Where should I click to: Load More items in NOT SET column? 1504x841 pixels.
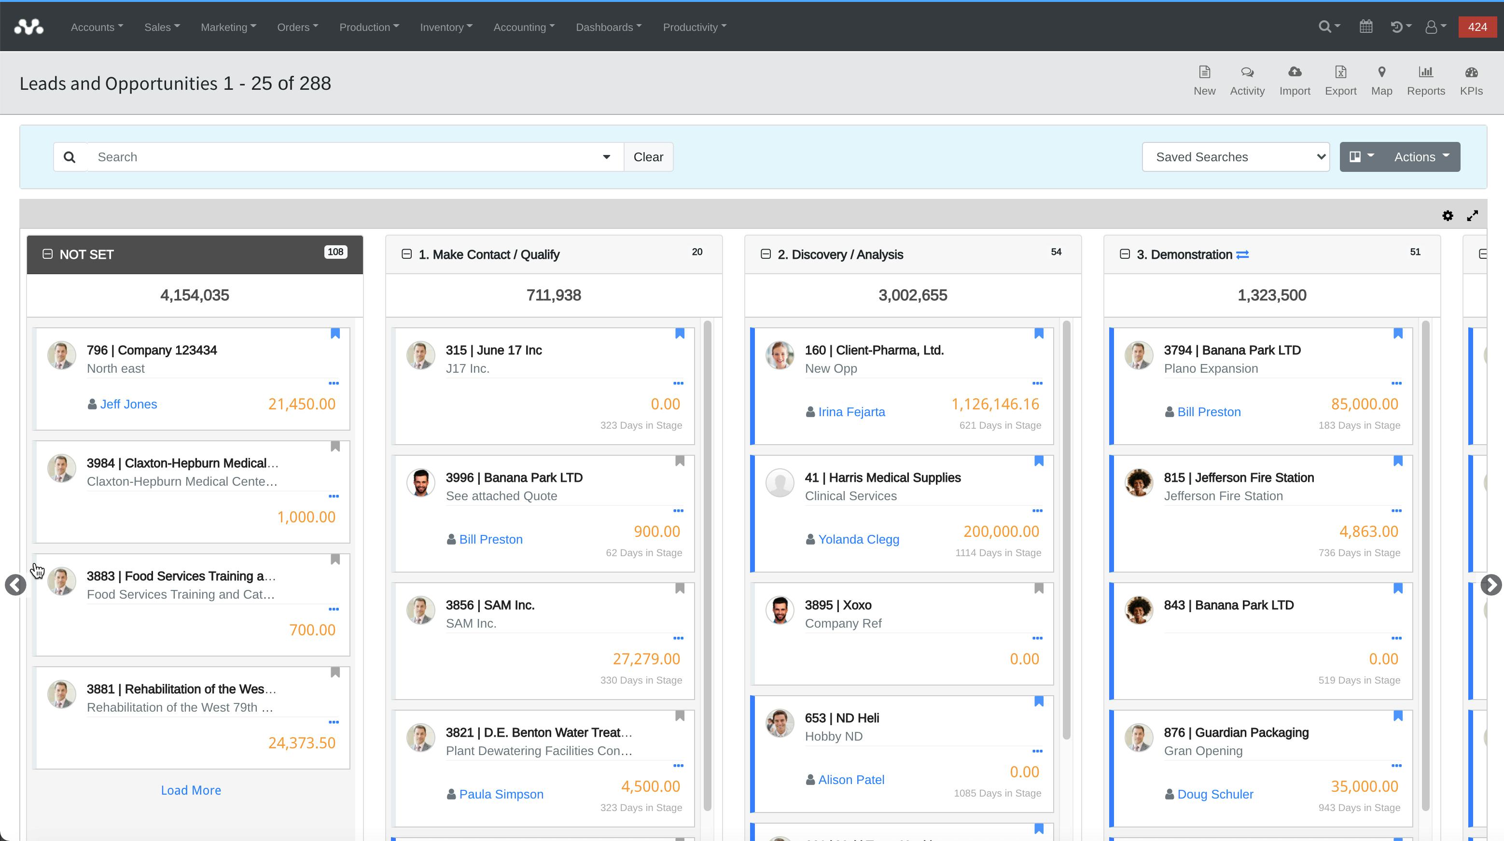(190, 790)
